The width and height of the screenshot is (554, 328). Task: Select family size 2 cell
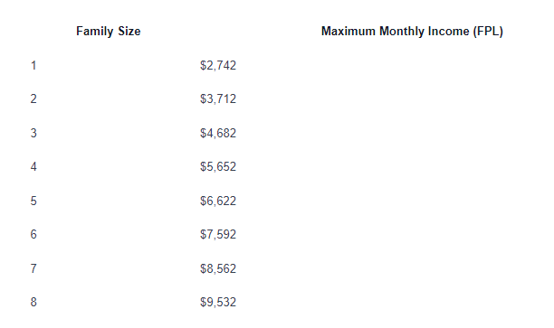point(33,98)
